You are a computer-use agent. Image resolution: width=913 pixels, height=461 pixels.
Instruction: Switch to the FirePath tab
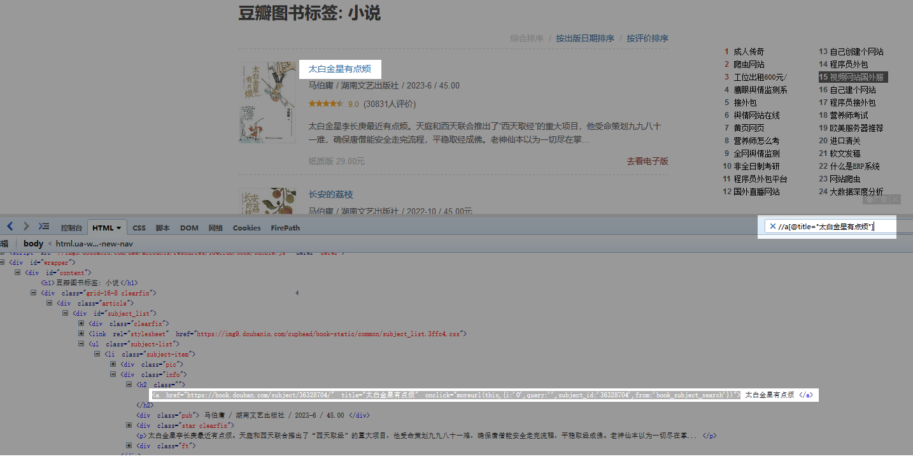285,228
